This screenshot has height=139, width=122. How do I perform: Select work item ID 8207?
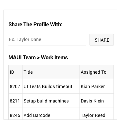coord(15,86)
